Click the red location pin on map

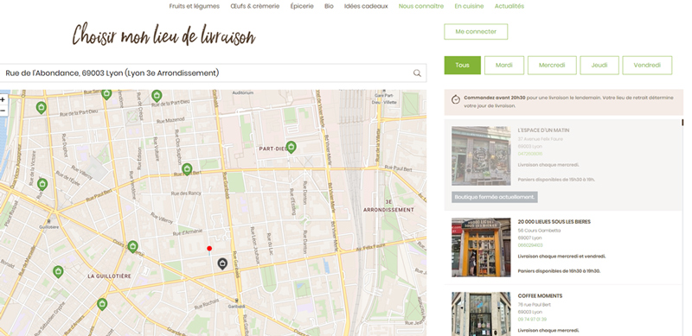click(209, 249)
